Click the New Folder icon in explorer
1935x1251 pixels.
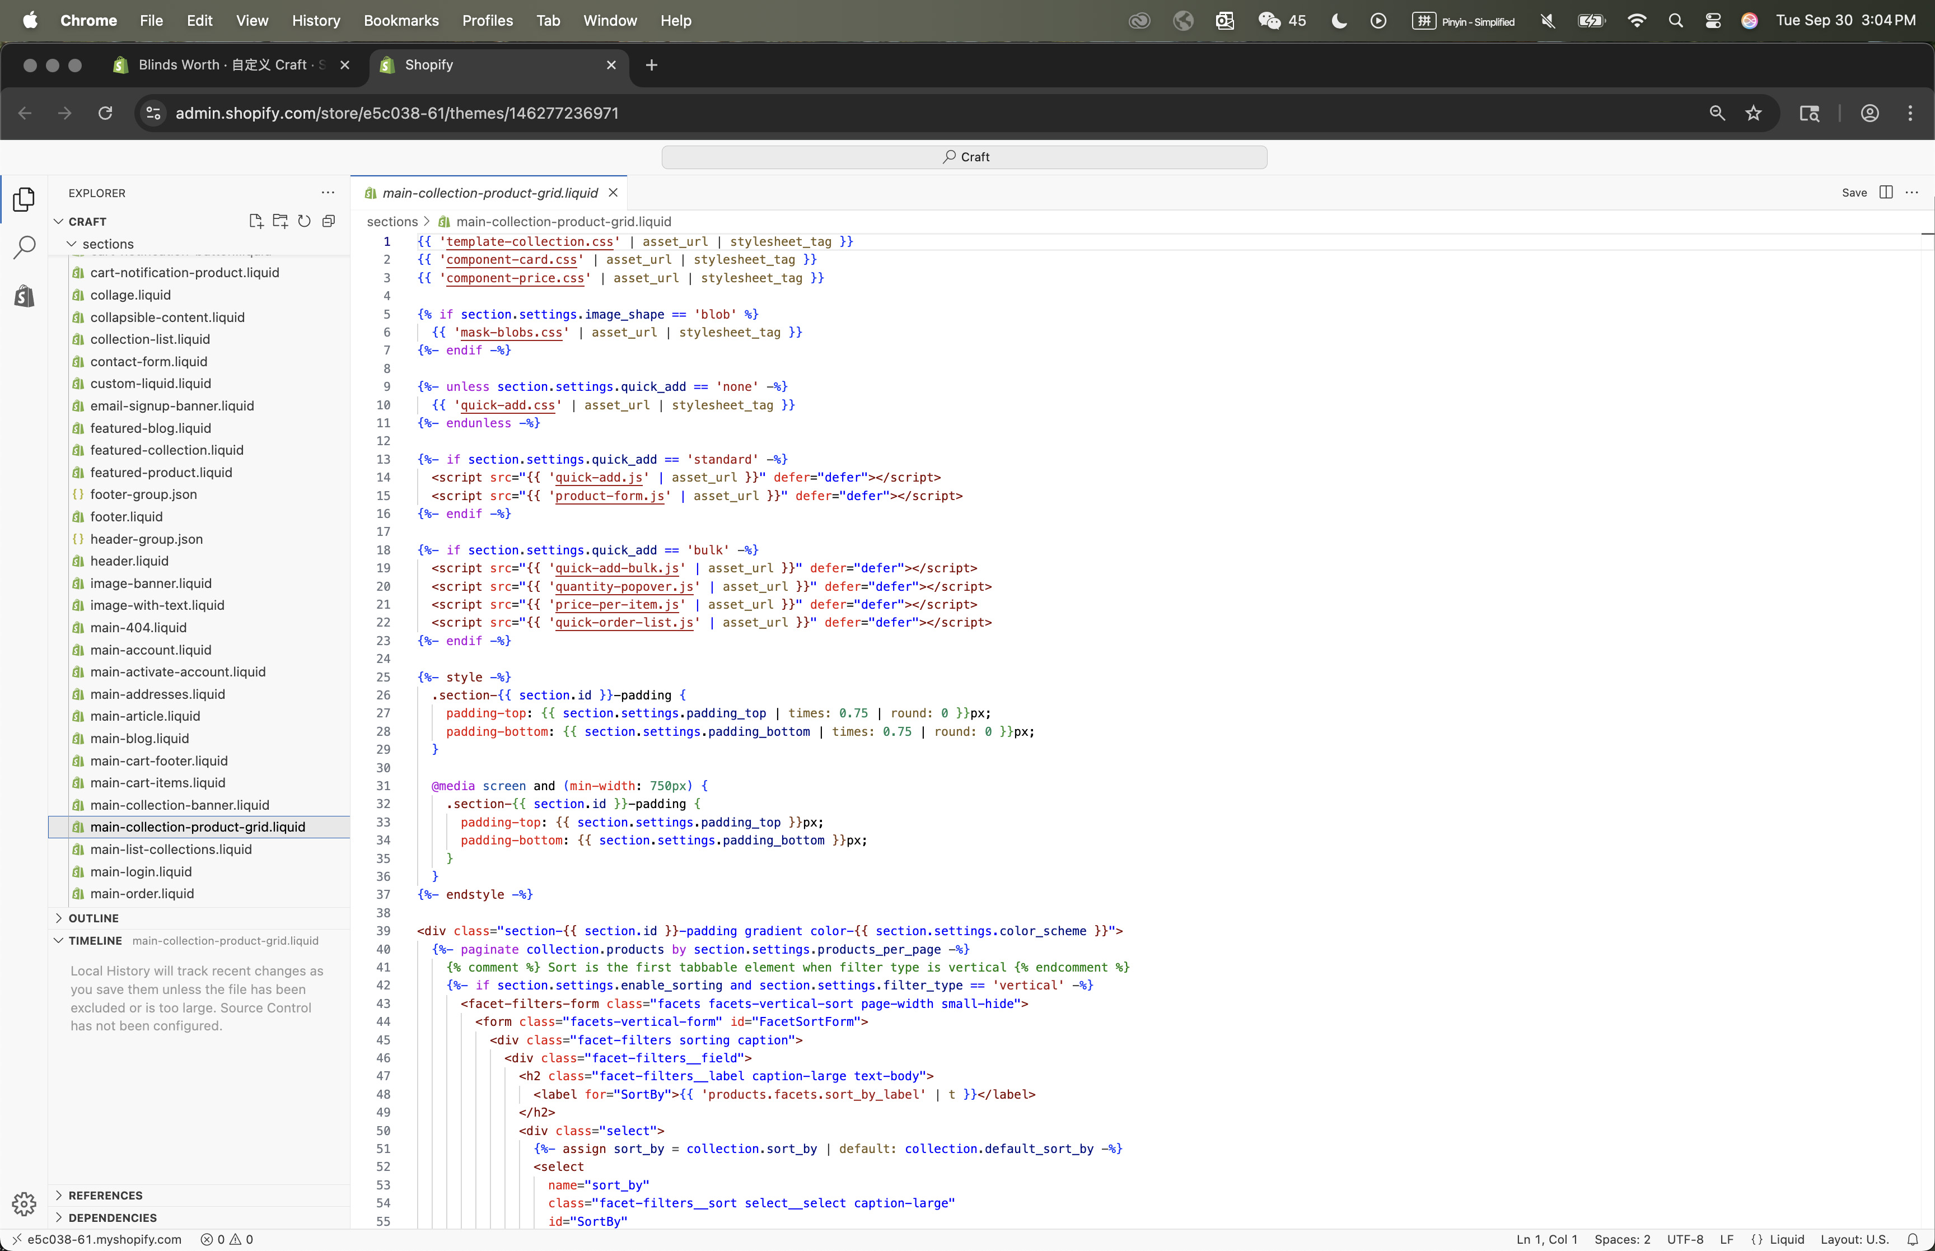pos(280,221)
